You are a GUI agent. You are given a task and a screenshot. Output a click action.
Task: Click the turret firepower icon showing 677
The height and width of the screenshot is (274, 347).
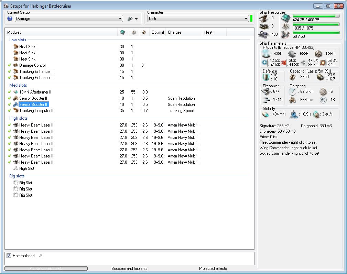(266, 91)
